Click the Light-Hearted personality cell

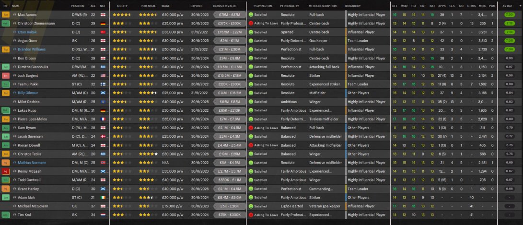coord(292,206)
